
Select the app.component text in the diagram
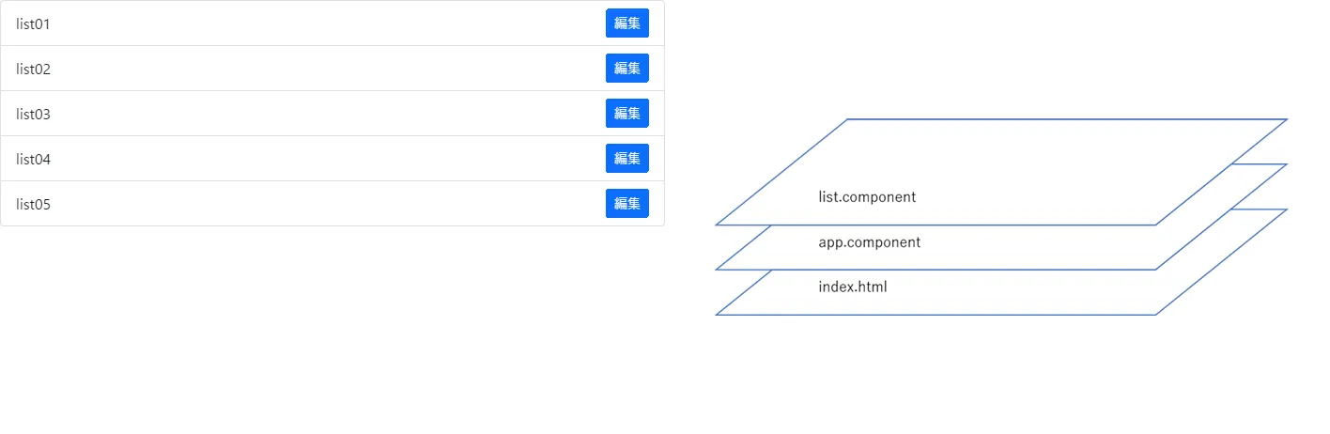[870, 242]
